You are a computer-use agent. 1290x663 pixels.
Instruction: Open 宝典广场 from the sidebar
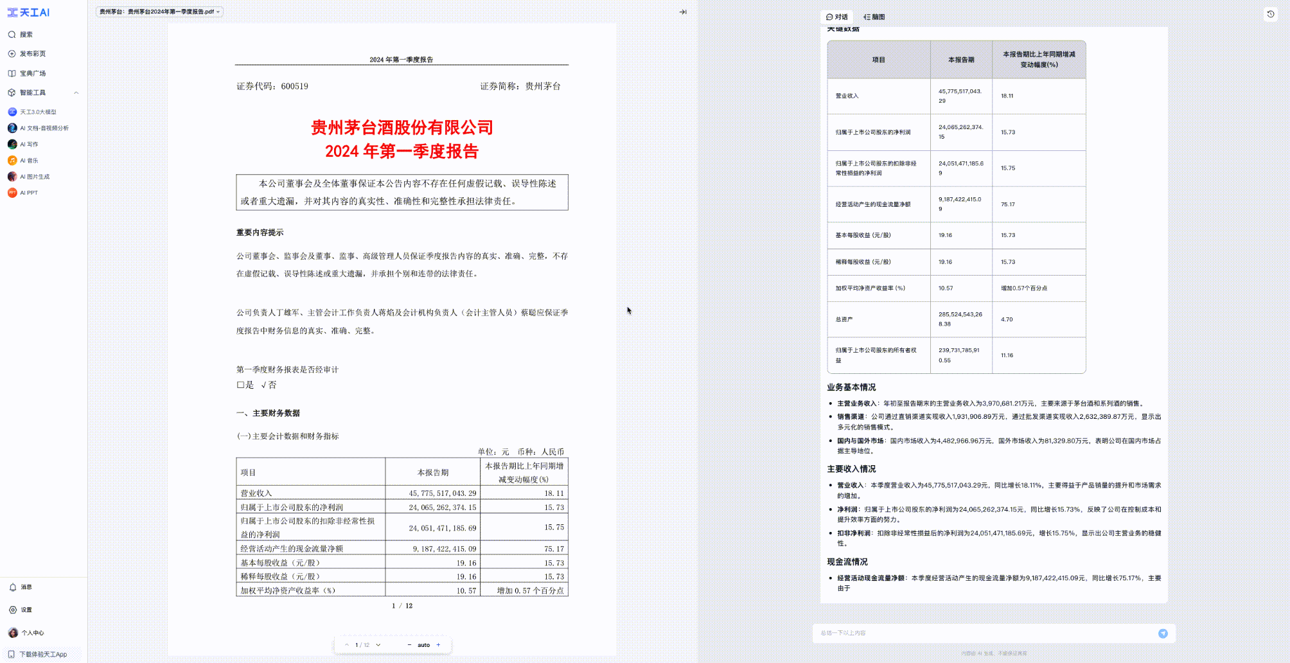click(x=30, y=73)
